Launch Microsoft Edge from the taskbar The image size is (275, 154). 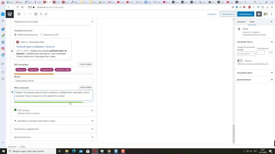[74, 151]
